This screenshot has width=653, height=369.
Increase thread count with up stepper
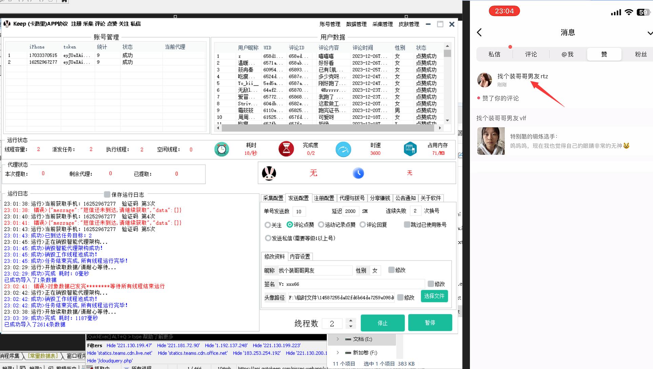[x=351, y=320]
